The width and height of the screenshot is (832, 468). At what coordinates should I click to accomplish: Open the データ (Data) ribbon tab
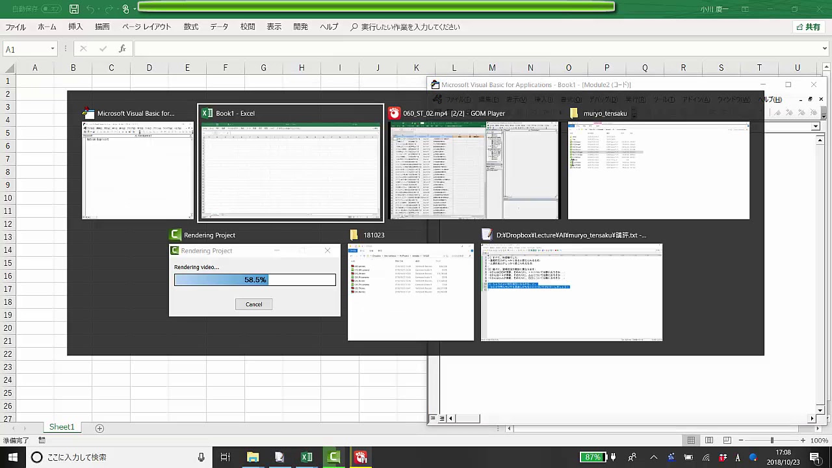coord(219,27)
